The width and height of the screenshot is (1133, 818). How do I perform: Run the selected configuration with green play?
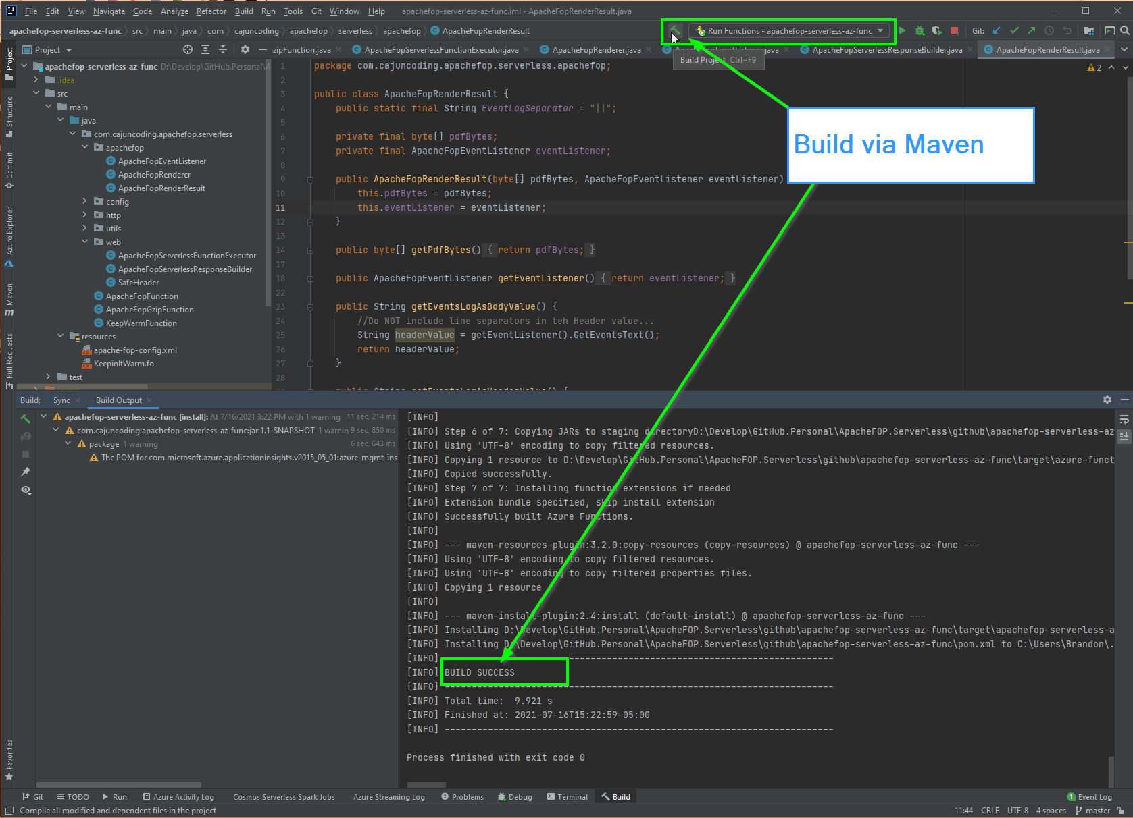tap(903, 31)
